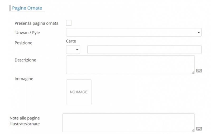Click the resize handle of Note textarea
Image resolution: width=211 pixels, height=134 pixels.
(x=193, y=130)
